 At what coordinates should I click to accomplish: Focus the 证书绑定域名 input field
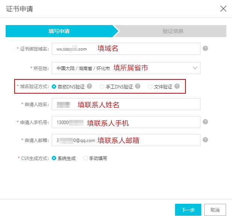[126, 49]
